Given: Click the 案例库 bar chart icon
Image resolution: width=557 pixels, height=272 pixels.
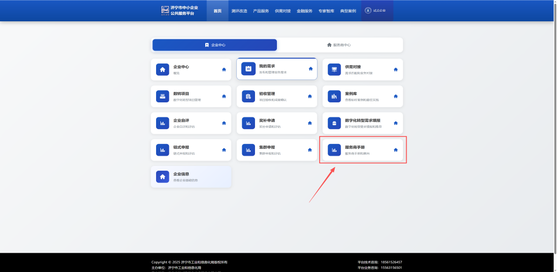Looking at the screenshot, I should pos(334,96).
